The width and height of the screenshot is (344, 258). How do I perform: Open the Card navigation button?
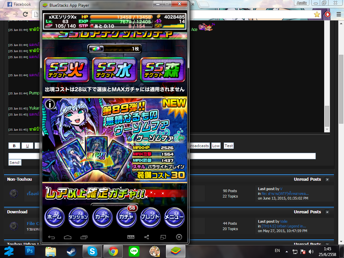(x=102, y=217)
